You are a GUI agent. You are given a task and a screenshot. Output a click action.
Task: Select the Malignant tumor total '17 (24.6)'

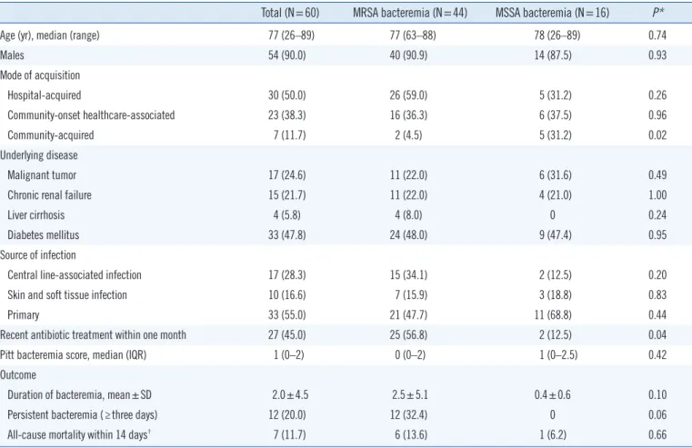[286, 175]
